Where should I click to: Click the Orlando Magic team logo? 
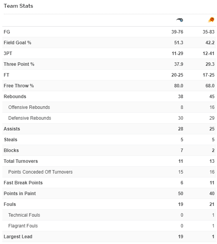[x=180, y=20]
